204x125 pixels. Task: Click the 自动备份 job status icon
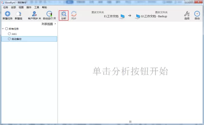coord(9,39)
